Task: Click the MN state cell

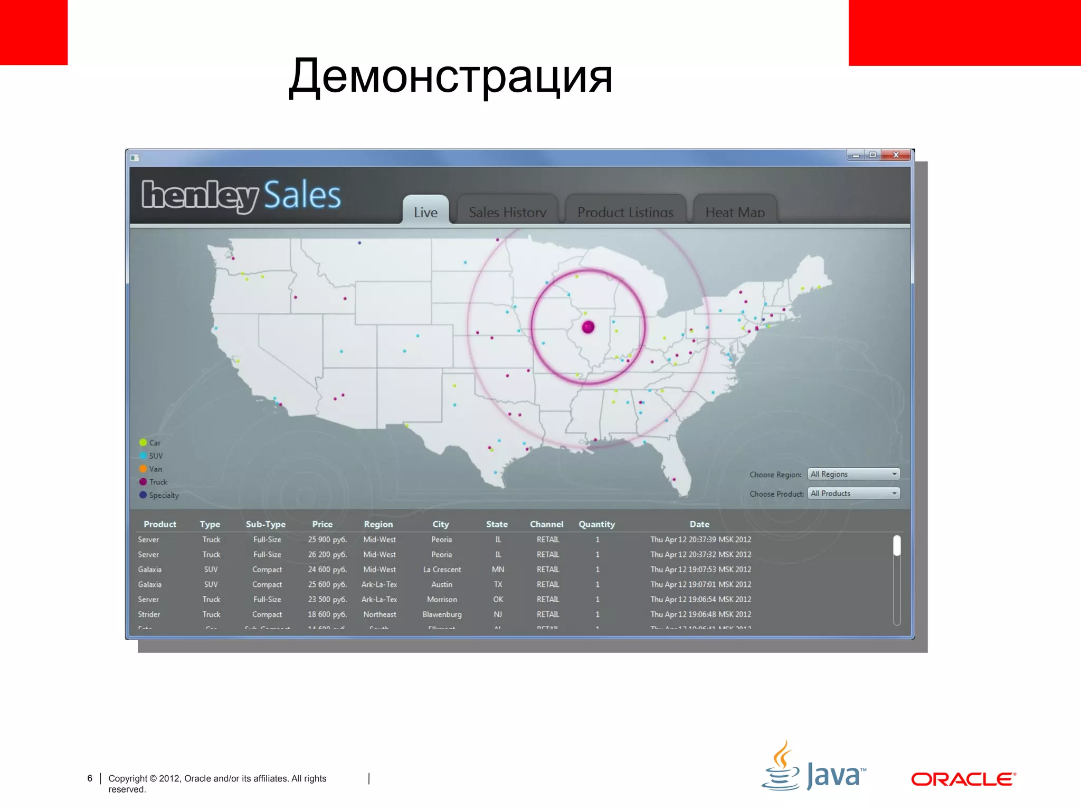Action: point(498,570)
